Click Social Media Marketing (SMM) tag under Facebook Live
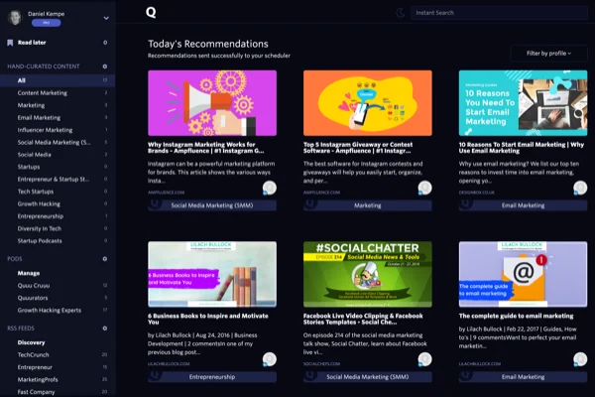The image size is (595, 397). point(367,377)
